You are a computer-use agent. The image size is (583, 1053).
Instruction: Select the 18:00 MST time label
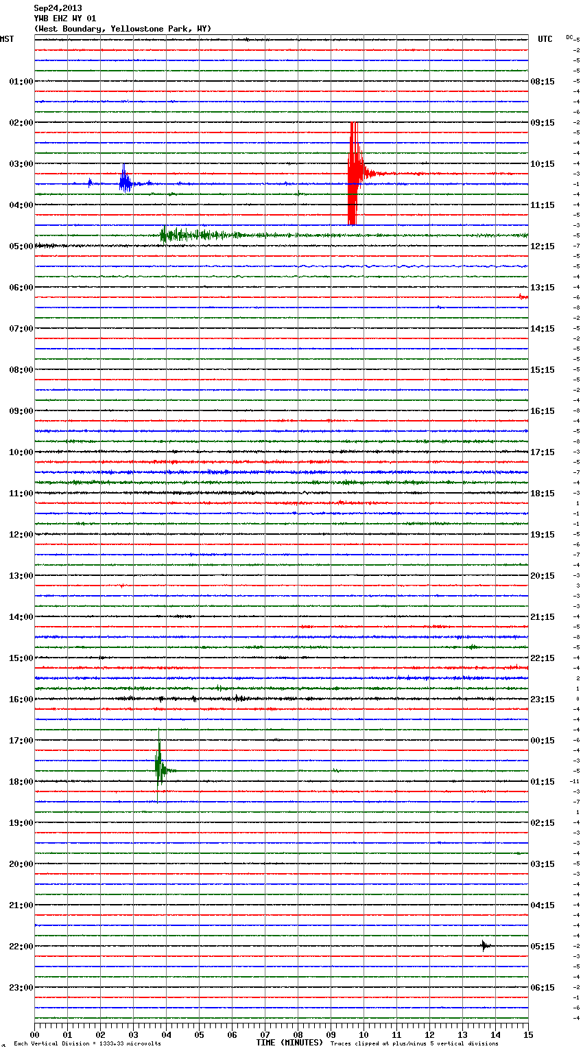[x=21, y=781]
